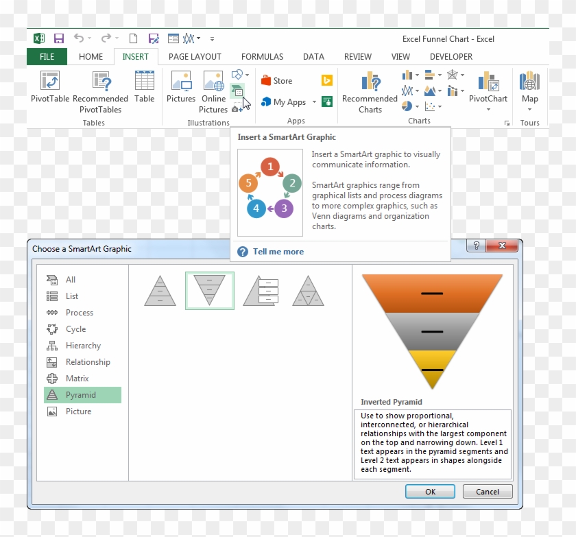
Task: Switch to the DEVELOPER tab
Action: 451,56
